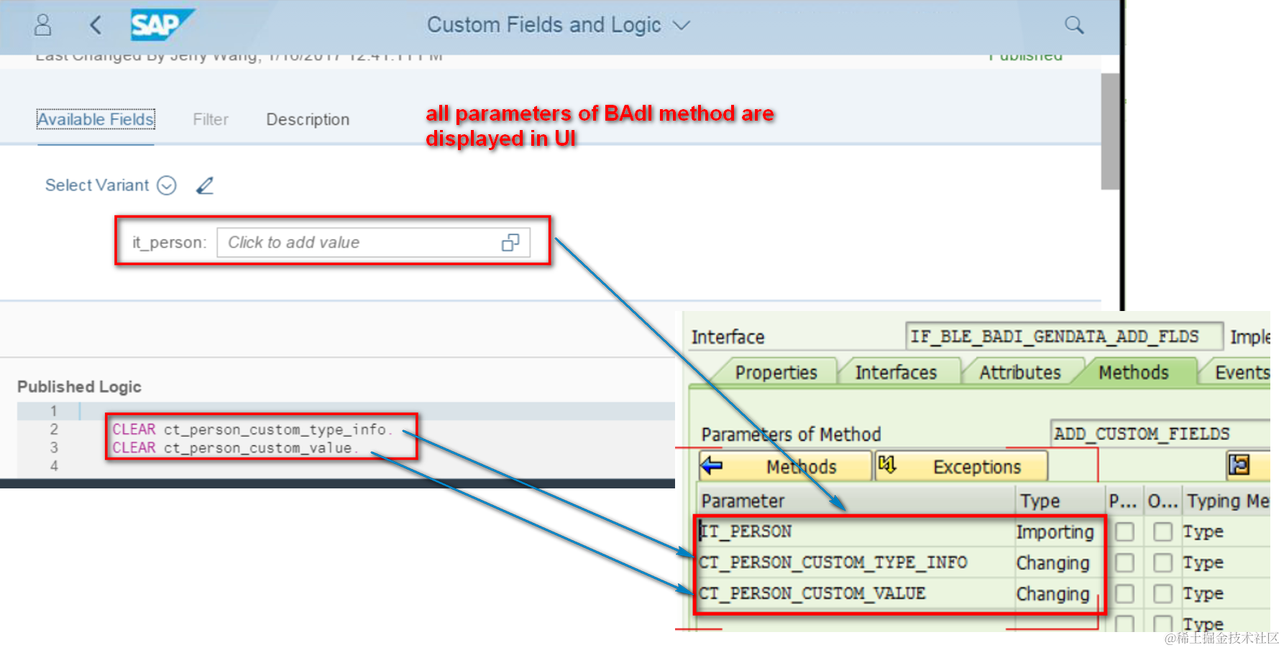Click the page vertical scrollbar
The width and height of the screenshot is (1284, 650).
[x=1110, y=131]
